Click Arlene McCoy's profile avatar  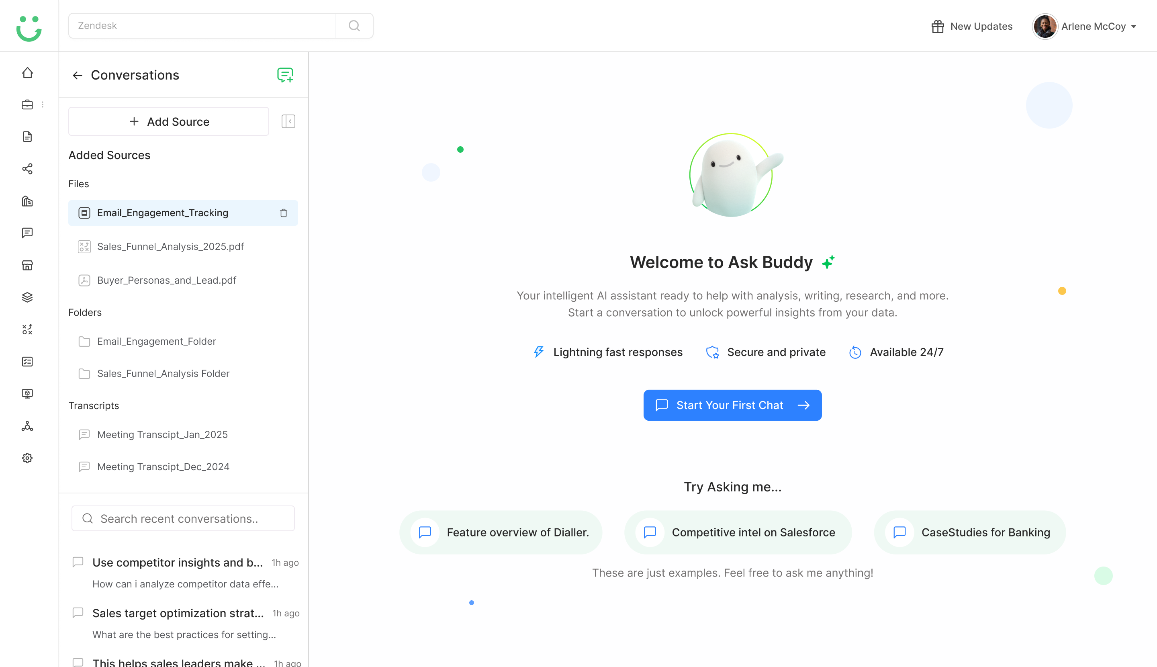coord(1045,27)
